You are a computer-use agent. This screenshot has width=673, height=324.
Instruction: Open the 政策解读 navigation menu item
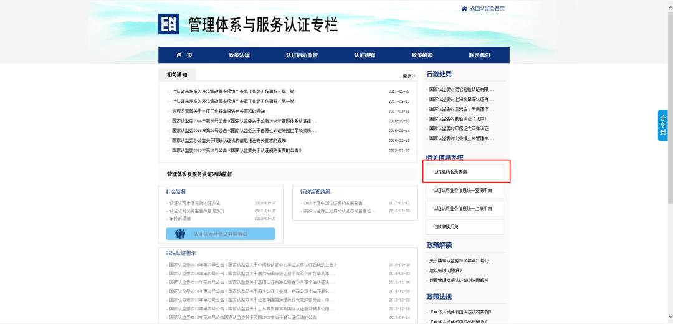(x=422, y=55)
